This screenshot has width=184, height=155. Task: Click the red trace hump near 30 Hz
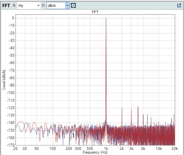coord(21,122)
